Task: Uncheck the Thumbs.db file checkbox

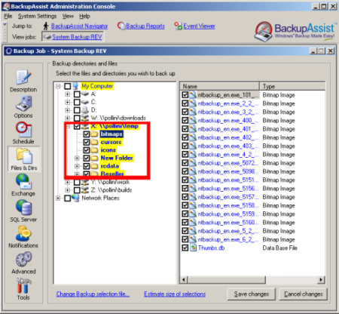Action: tap(185, 248)
